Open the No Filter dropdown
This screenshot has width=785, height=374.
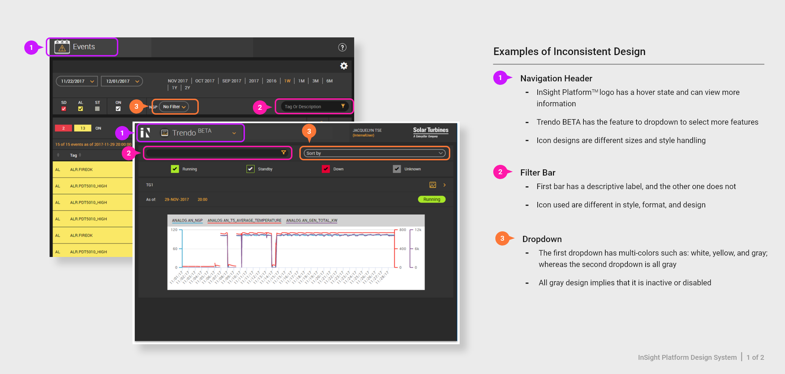174,107
